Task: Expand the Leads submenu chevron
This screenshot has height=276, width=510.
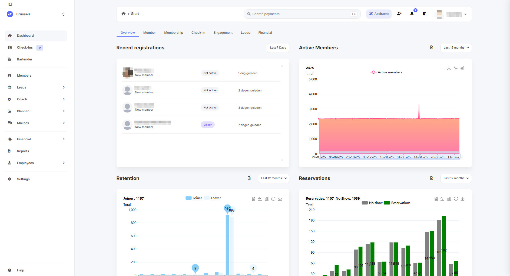Action: 64,87
